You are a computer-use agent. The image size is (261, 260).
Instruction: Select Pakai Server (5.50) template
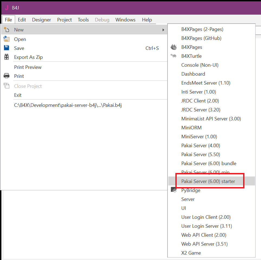click(x=212, y=155)
